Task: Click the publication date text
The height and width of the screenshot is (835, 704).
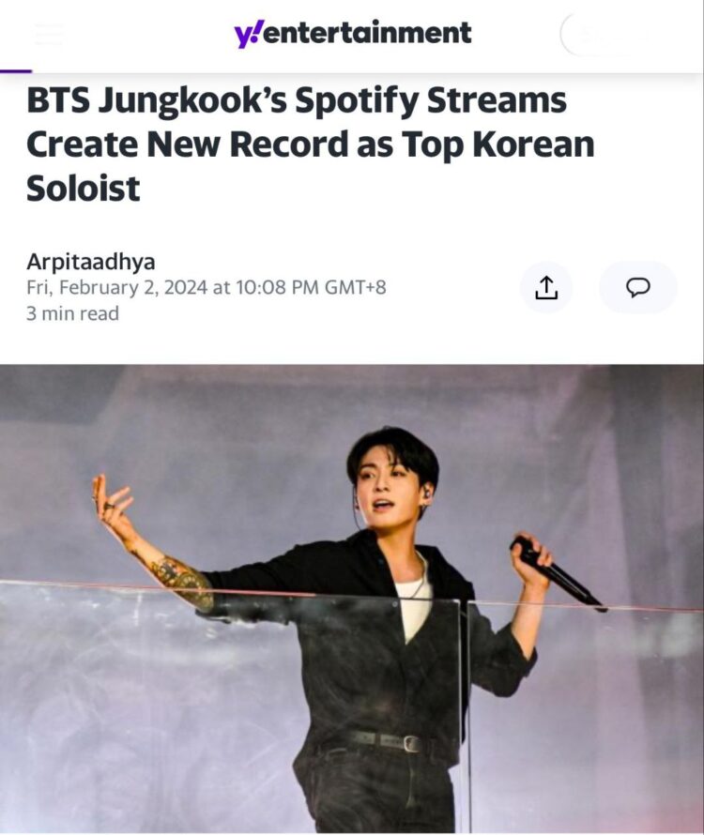Action: coord(207,288)
